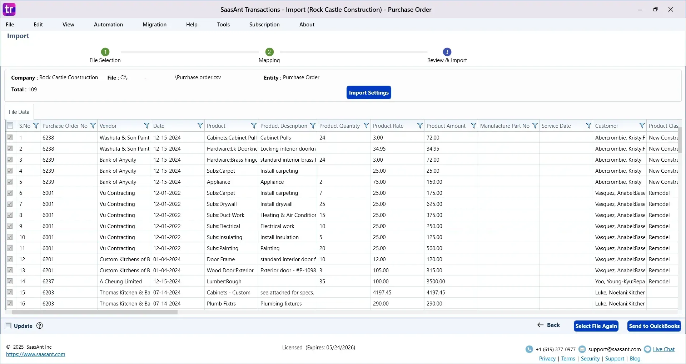The width and height of the screenshot is (686, 364).
Task: Sort by the Product Class column header
Action: click(663, 126)
